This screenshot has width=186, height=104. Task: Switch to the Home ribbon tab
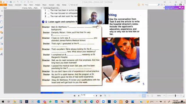pyautogui.click(x=10, y=5)
